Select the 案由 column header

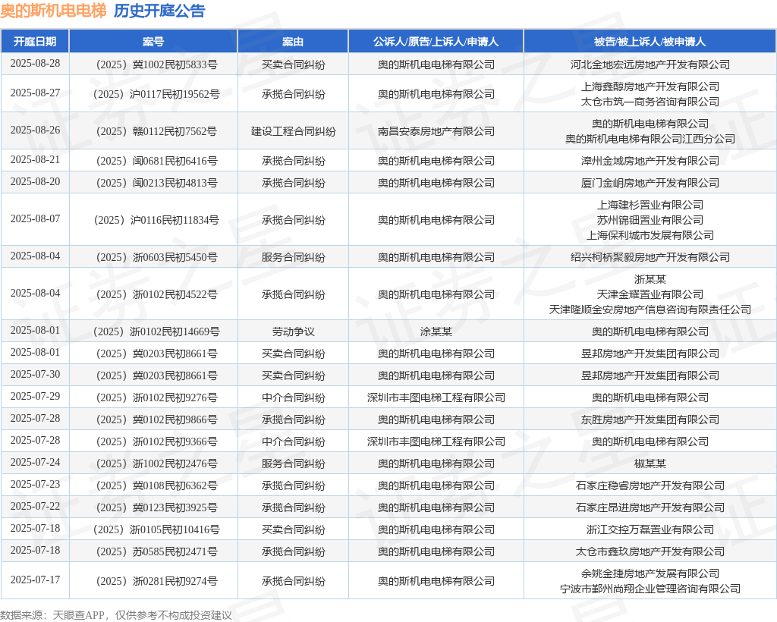click(x=293, y=42)
